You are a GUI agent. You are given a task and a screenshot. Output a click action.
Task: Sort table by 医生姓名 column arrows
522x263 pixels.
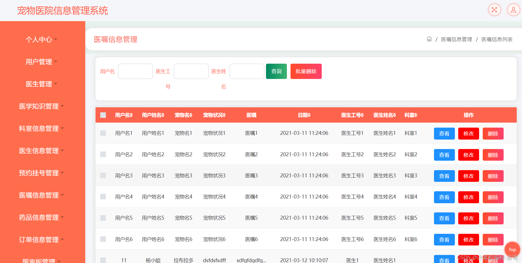pyautogui.click(x=394, y=115)
